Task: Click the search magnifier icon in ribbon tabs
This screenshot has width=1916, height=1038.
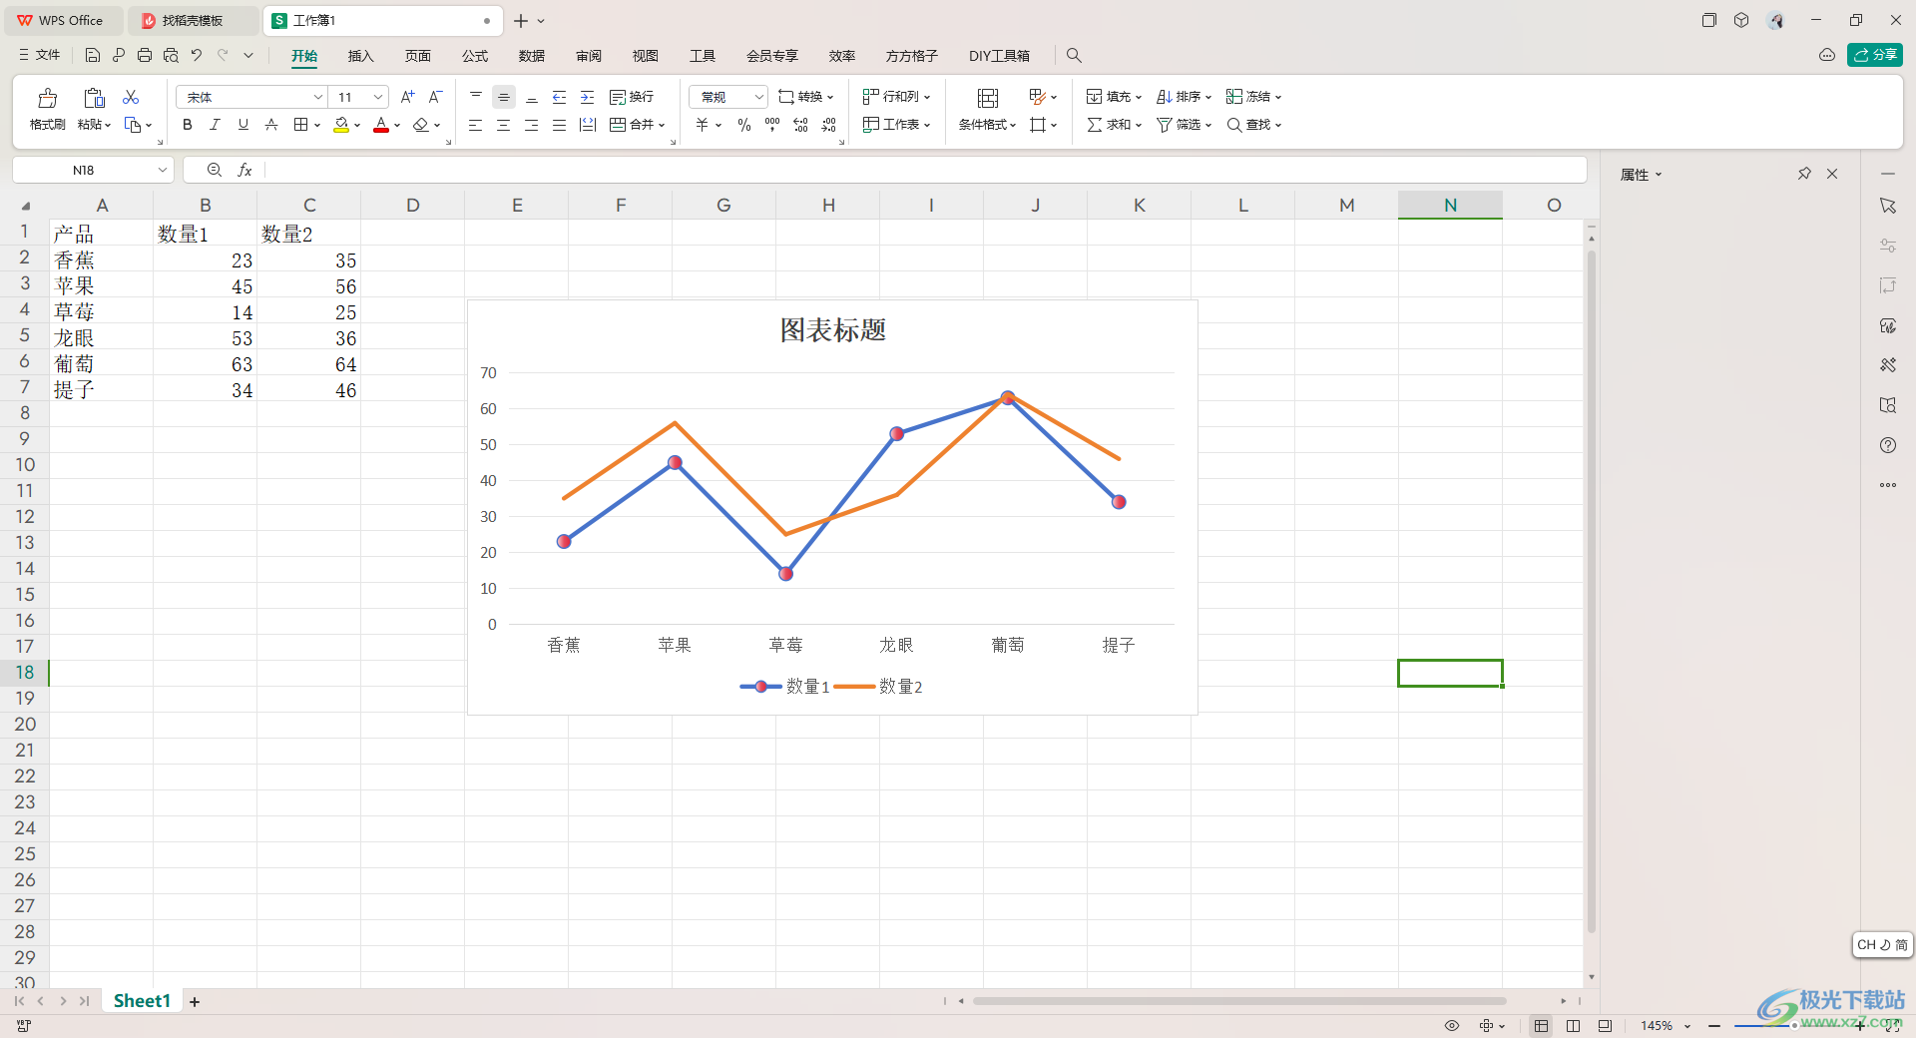Action: [1074, 56]
